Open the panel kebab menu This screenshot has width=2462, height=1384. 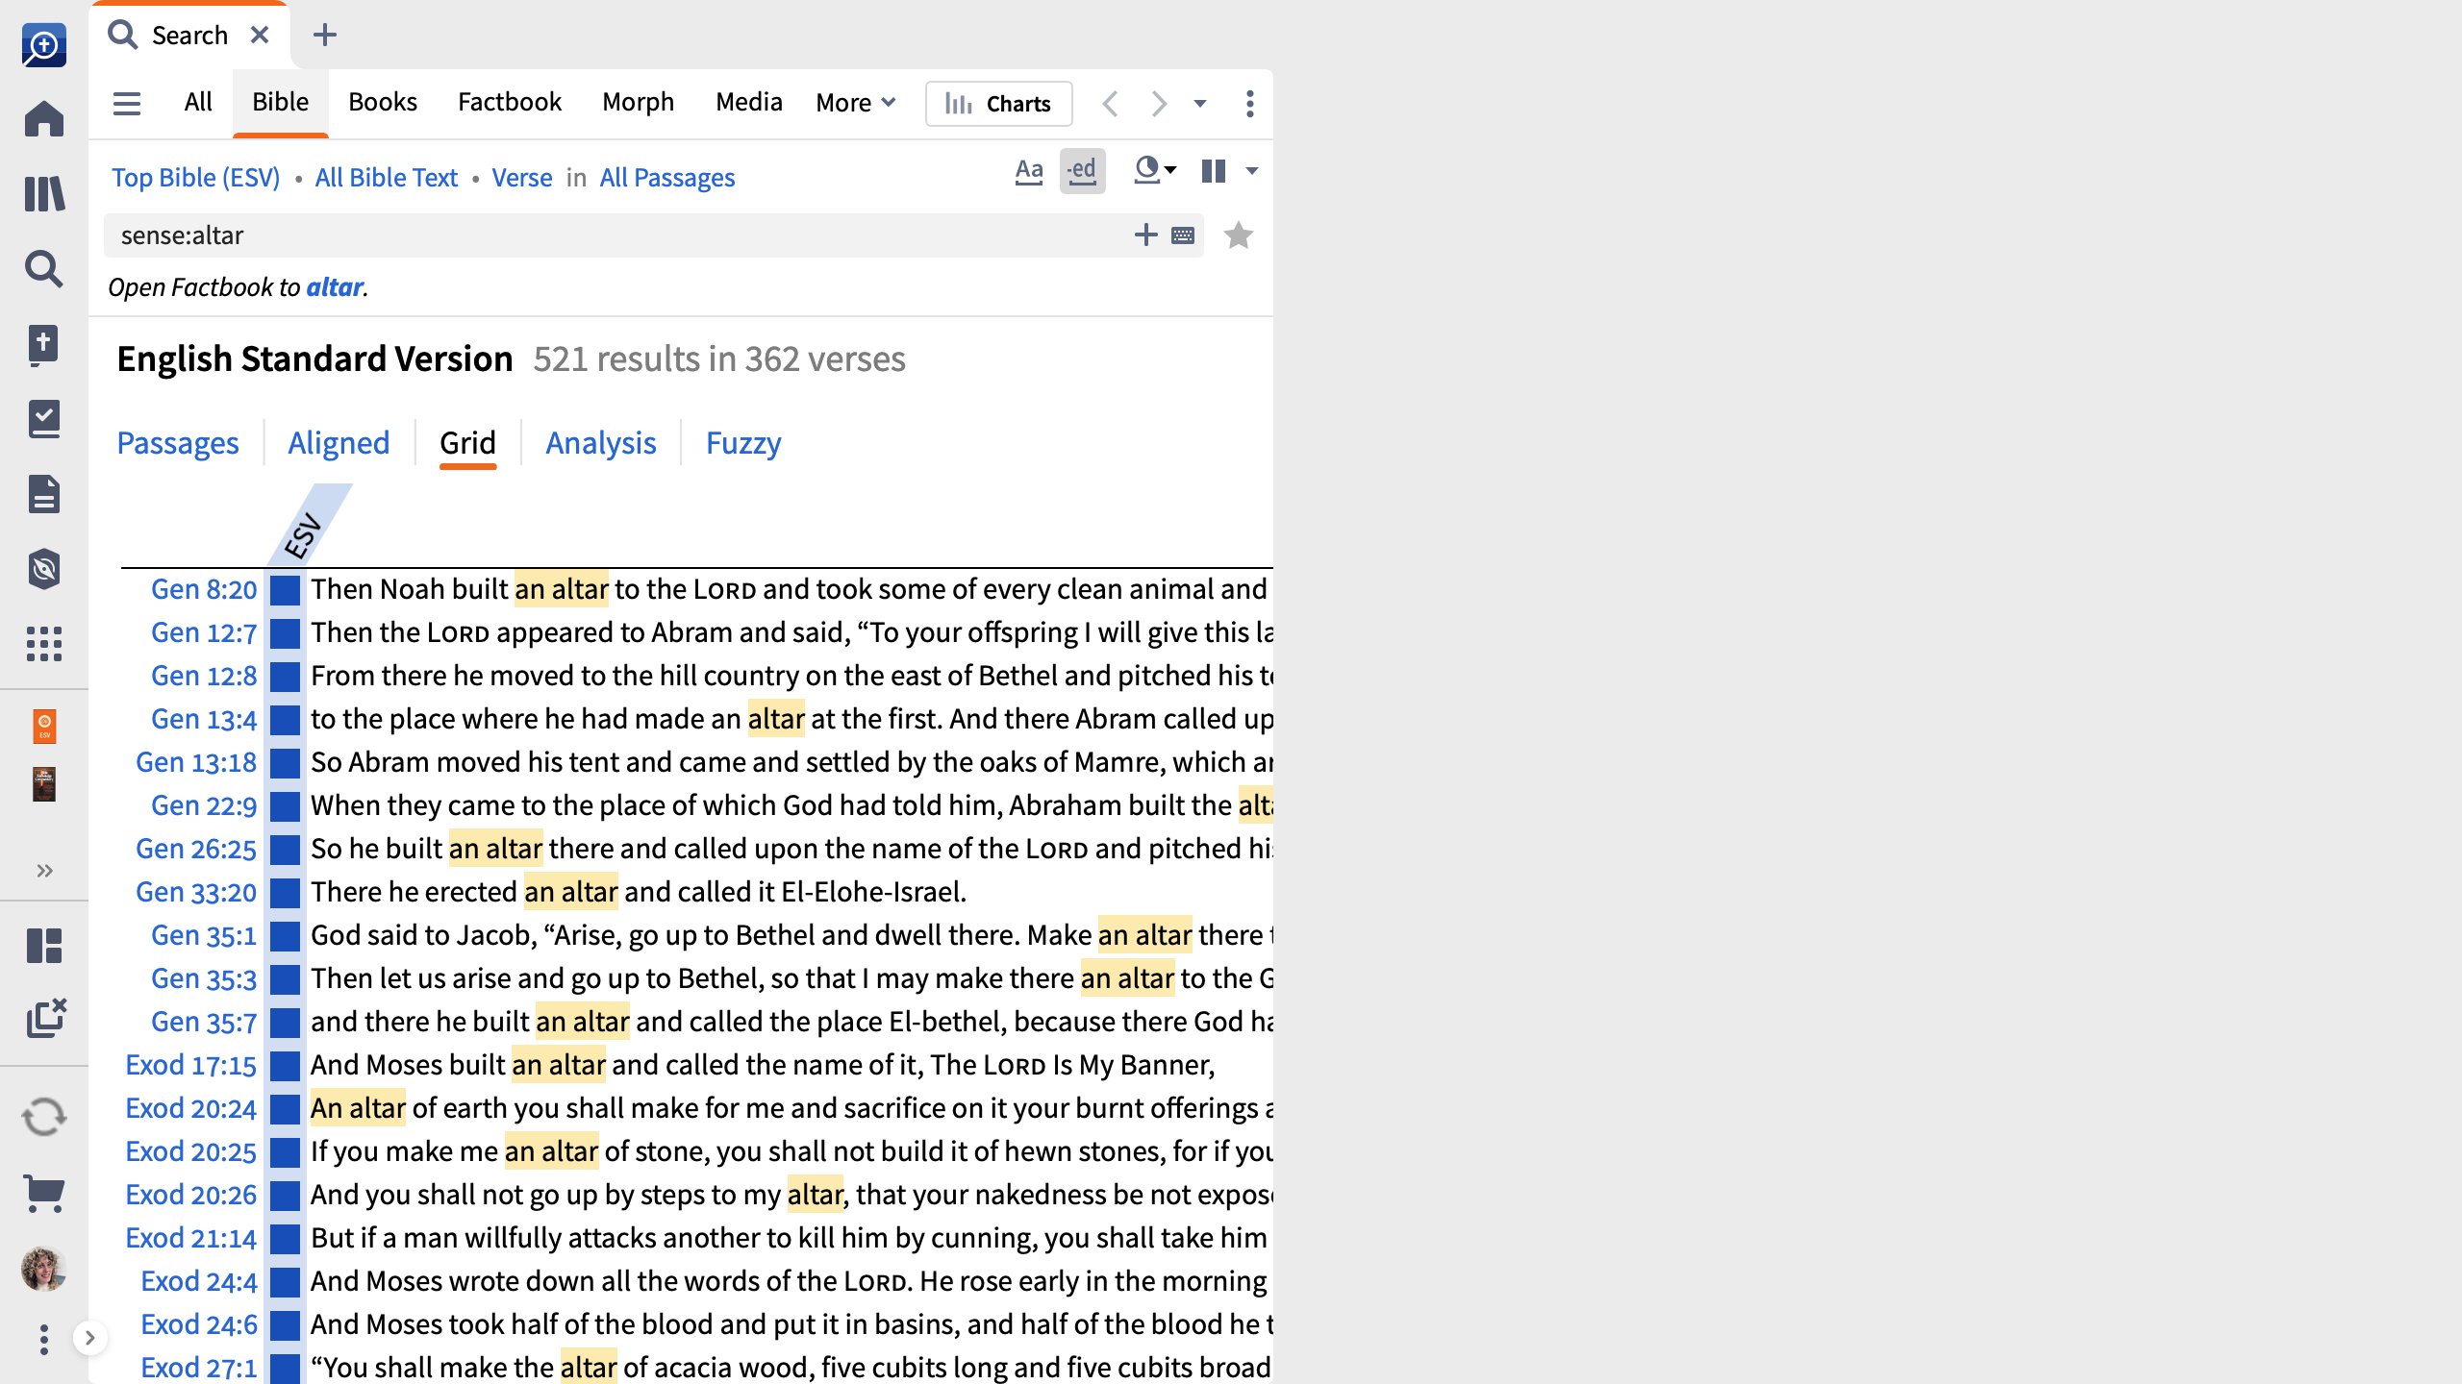pyautogui.click(x=1249, y=103)
